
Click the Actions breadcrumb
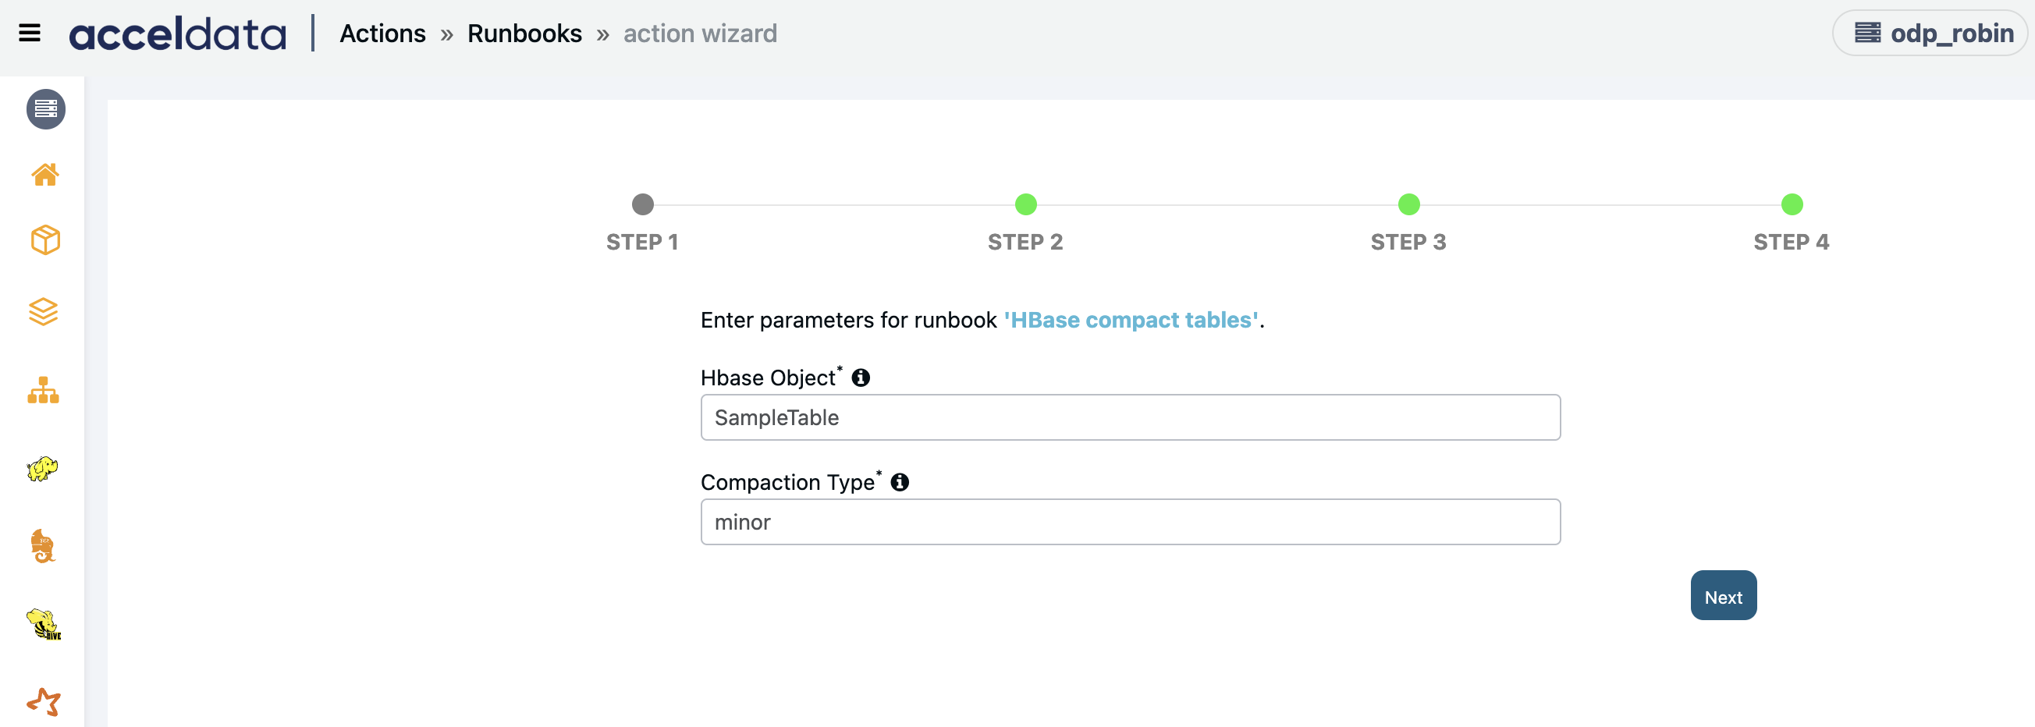(382, 34)
